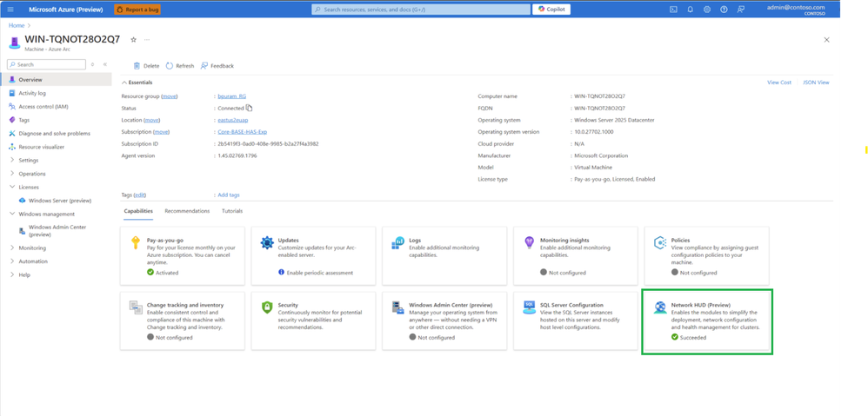Viewport: 868px width, 416px height.
Task: Click the circular arrow Refresh icon
Action: (170, 66)
